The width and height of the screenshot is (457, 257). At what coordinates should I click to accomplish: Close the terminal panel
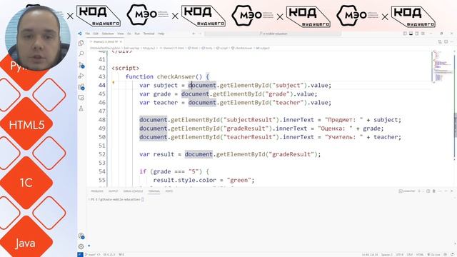[452, 191]
